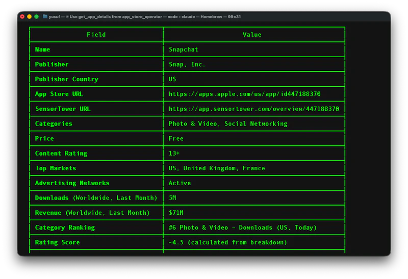Click the yellow minimize window button

pyautogui.click(x=30, y=17)
